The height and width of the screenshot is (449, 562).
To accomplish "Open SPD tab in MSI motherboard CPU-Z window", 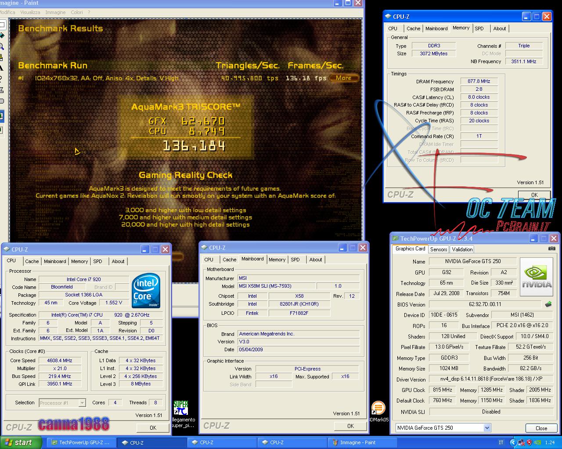I will point(295,260).
